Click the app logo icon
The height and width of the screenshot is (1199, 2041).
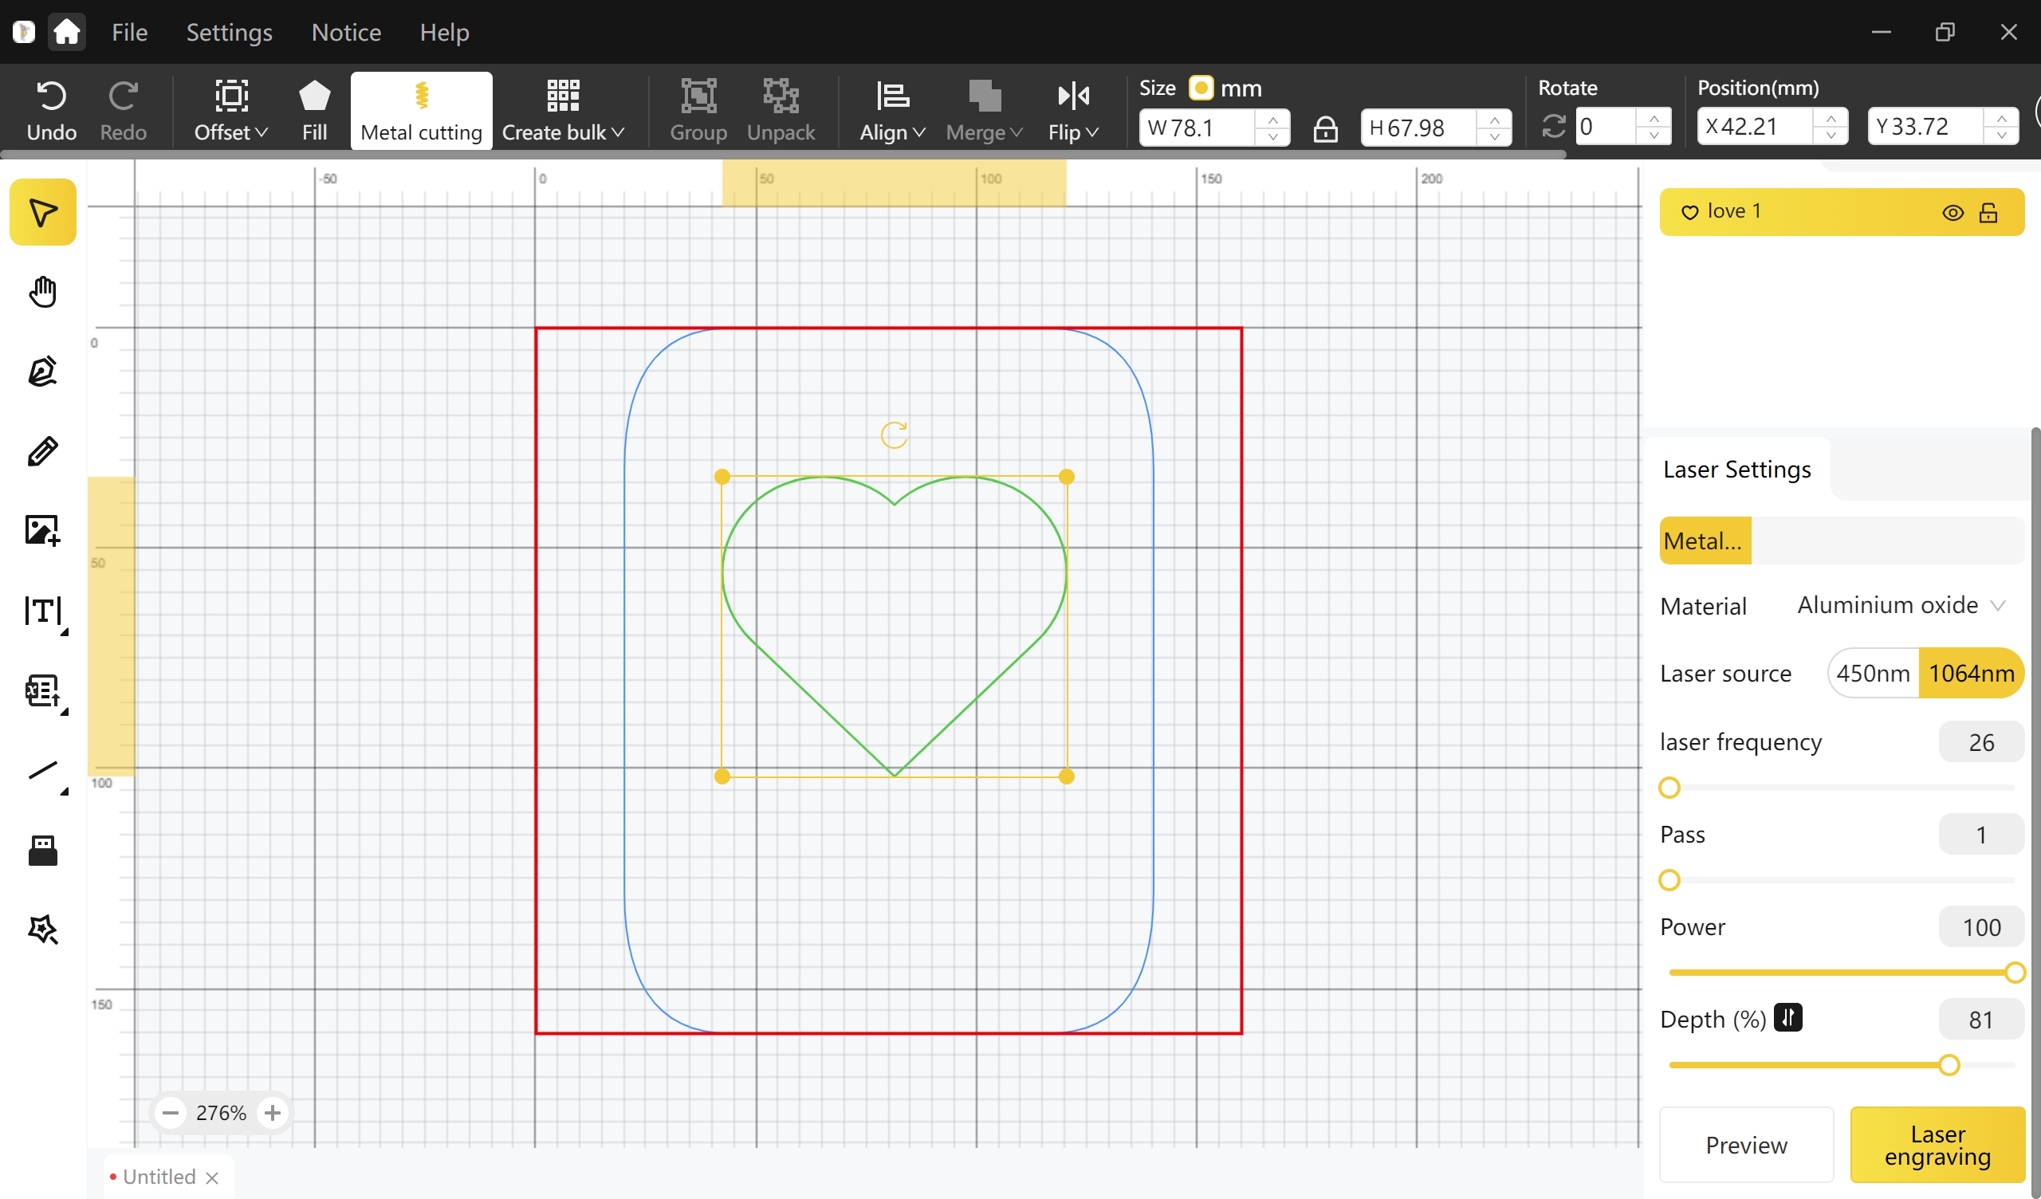coord(23,33)
